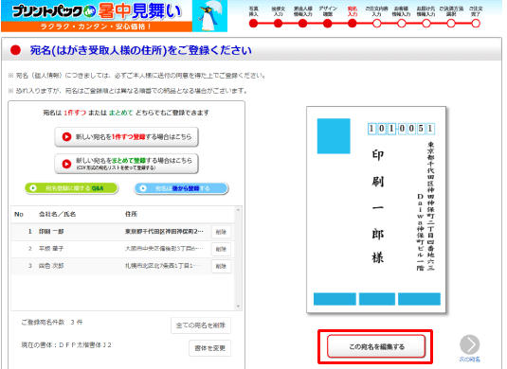Go to the 写真挿入 step marker
The width and height of the screenshot is (507, 369).
(x=254, y=24)
